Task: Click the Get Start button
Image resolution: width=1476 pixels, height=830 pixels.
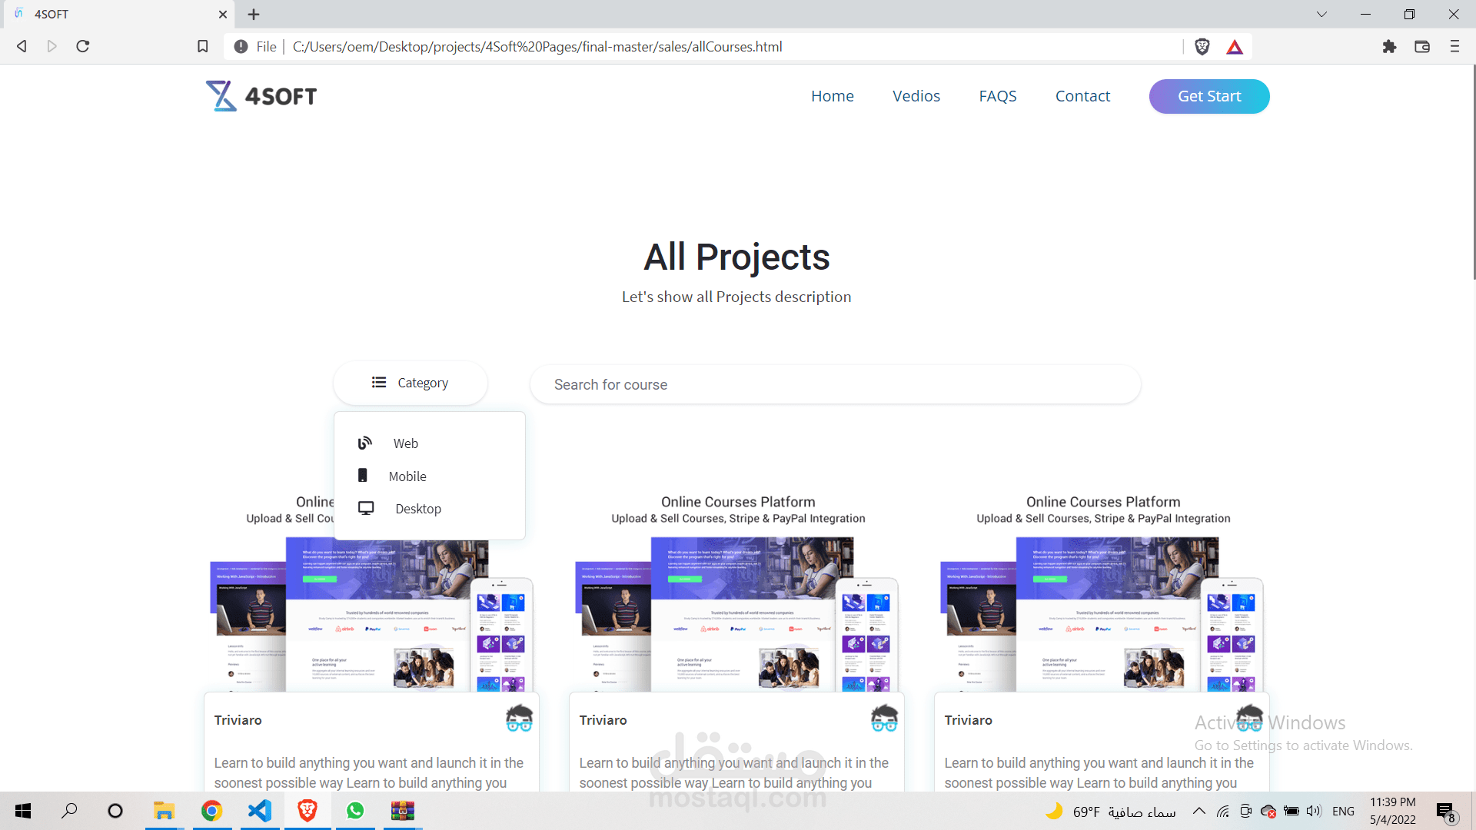Action: (1208, 96)
